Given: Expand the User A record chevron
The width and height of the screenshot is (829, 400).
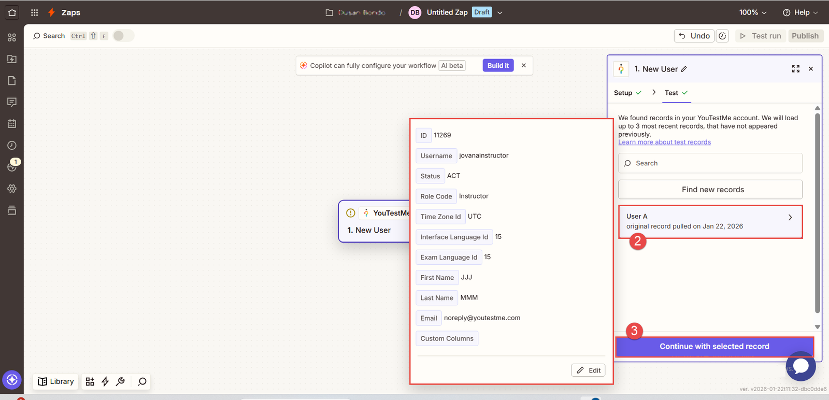Looking at the screenshot, I should (790, 218).
